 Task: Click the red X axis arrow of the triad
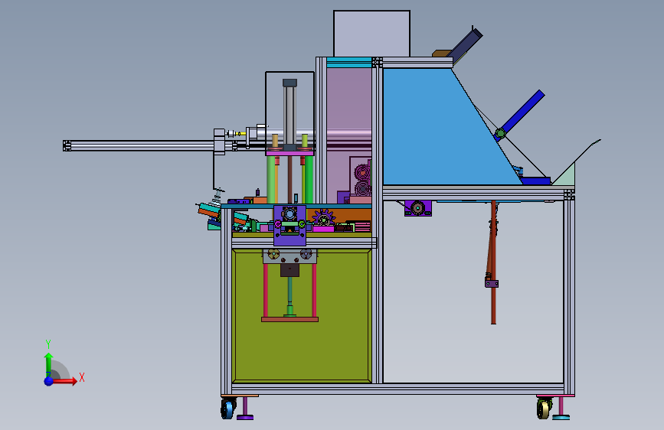click(x=64, y=381)
